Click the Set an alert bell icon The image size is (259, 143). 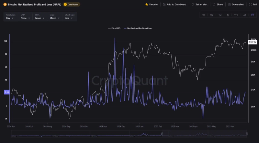click(193, 5)
